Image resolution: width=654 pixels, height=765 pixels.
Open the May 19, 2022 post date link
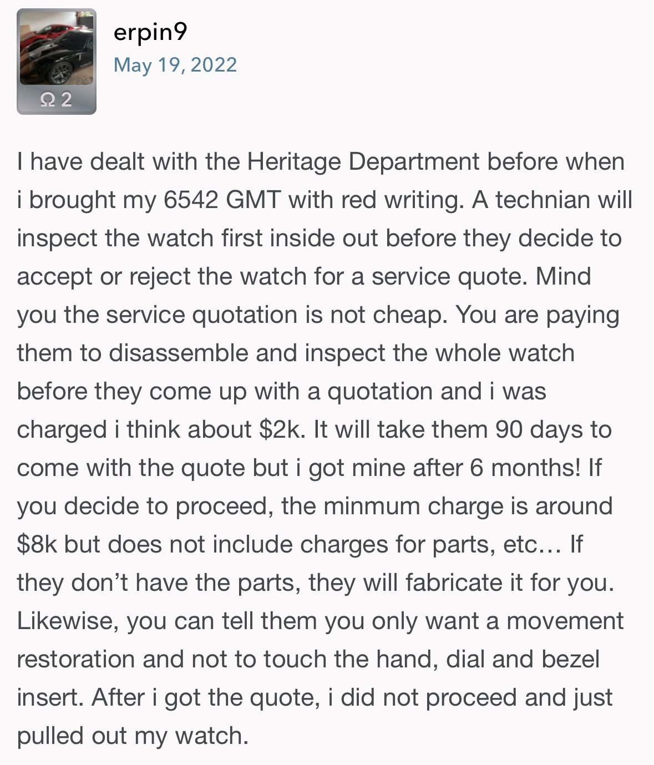tap(175, 65)
